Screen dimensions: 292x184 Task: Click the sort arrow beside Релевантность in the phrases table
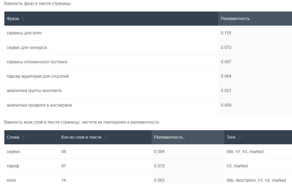pos(254,19)
